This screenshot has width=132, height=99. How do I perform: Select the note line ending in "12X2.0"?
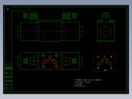click(79, 86)
